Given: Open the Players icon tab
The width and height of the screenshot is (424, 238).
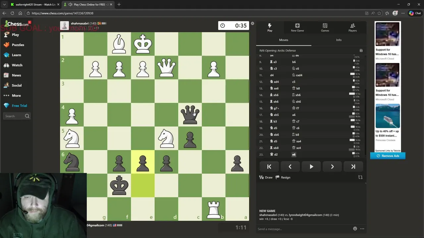Looking at the screenshot, I should (352, 27).
